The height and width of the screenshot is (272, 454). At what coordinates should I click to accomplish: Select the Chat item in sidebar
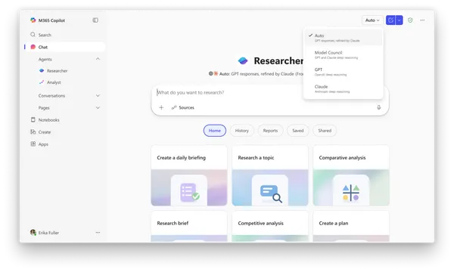(64, 47)
